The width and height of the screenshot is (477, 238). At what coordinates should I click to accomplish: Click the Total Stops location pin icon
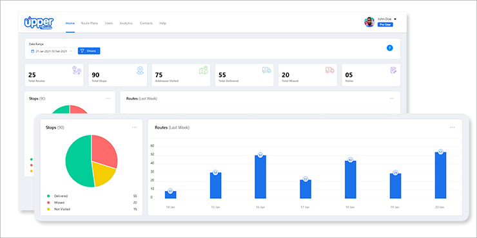[x=140, y=70]
